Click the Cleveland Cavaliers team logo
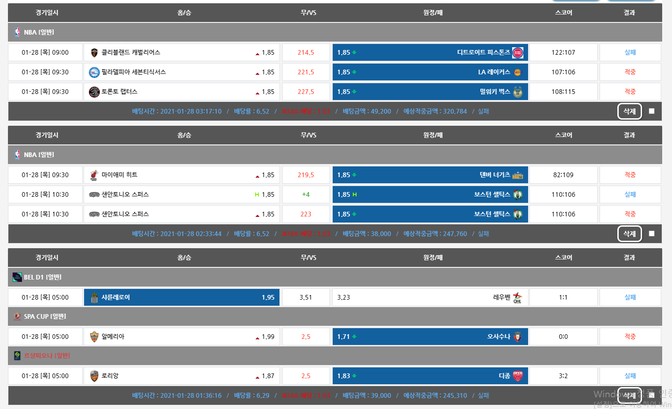 pos(94,53)
